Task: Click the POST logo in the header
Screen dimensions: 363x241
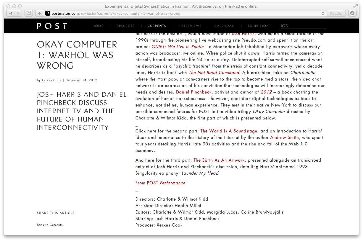Action: point(52,26)
